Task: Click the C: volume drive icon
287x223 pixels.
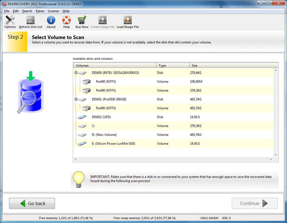Action: tap(82, 126)
